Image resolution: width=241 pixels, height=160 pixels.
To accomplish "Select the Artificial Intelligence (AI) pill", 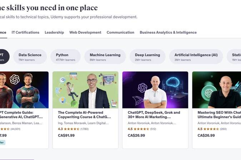I will 196,57.
